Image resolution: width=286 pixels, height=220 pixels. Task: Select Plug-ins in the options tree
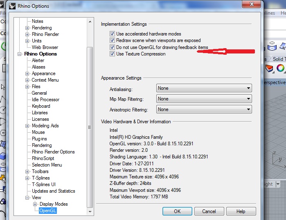(39, 139)
